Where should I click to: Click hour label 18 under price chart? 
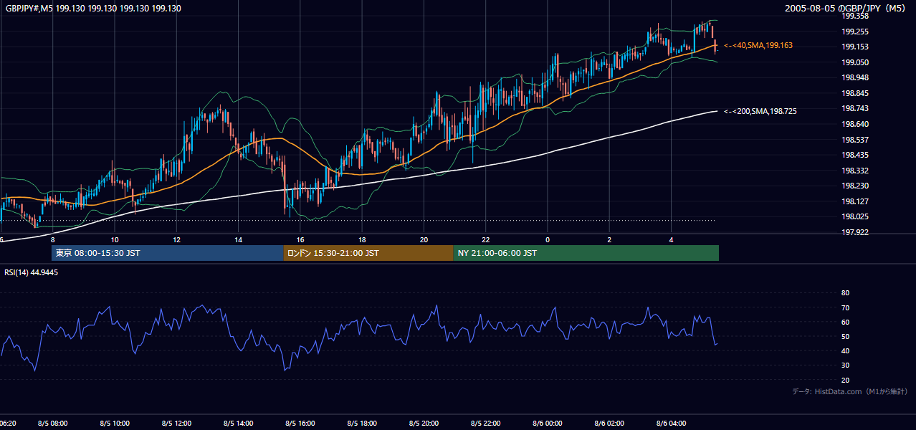(362, 239)
